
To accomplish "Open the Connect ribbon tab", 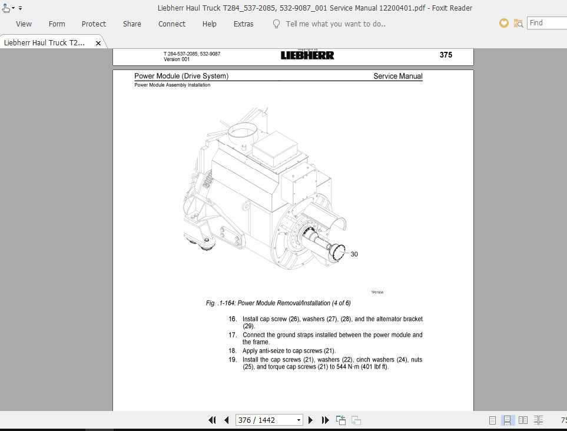I will point(172,24).
